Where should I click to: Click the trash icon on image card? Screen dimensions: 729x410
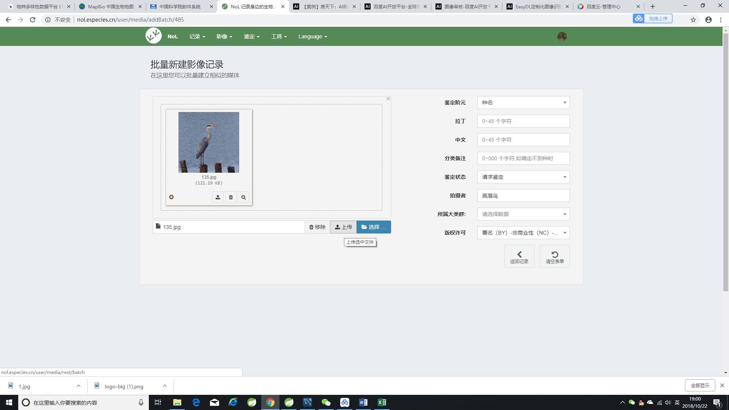click(230, 197)
